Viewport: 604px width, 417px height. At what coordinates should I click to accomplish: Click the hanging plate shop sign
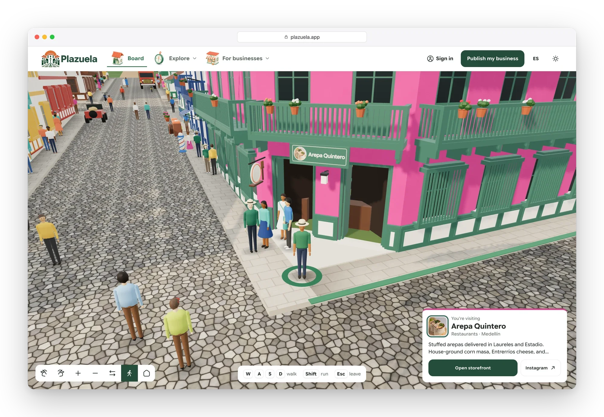(257, 173)
